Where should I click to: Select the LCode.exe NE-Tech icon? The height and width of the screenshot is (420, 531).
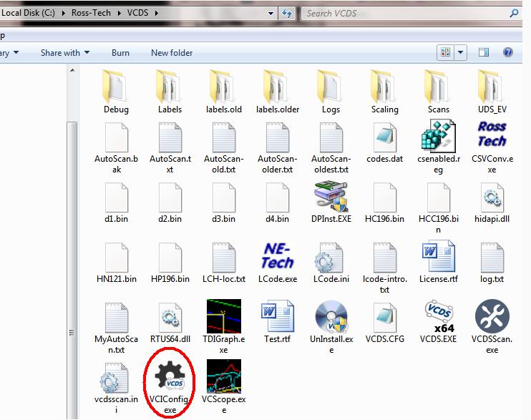point(278,256)
